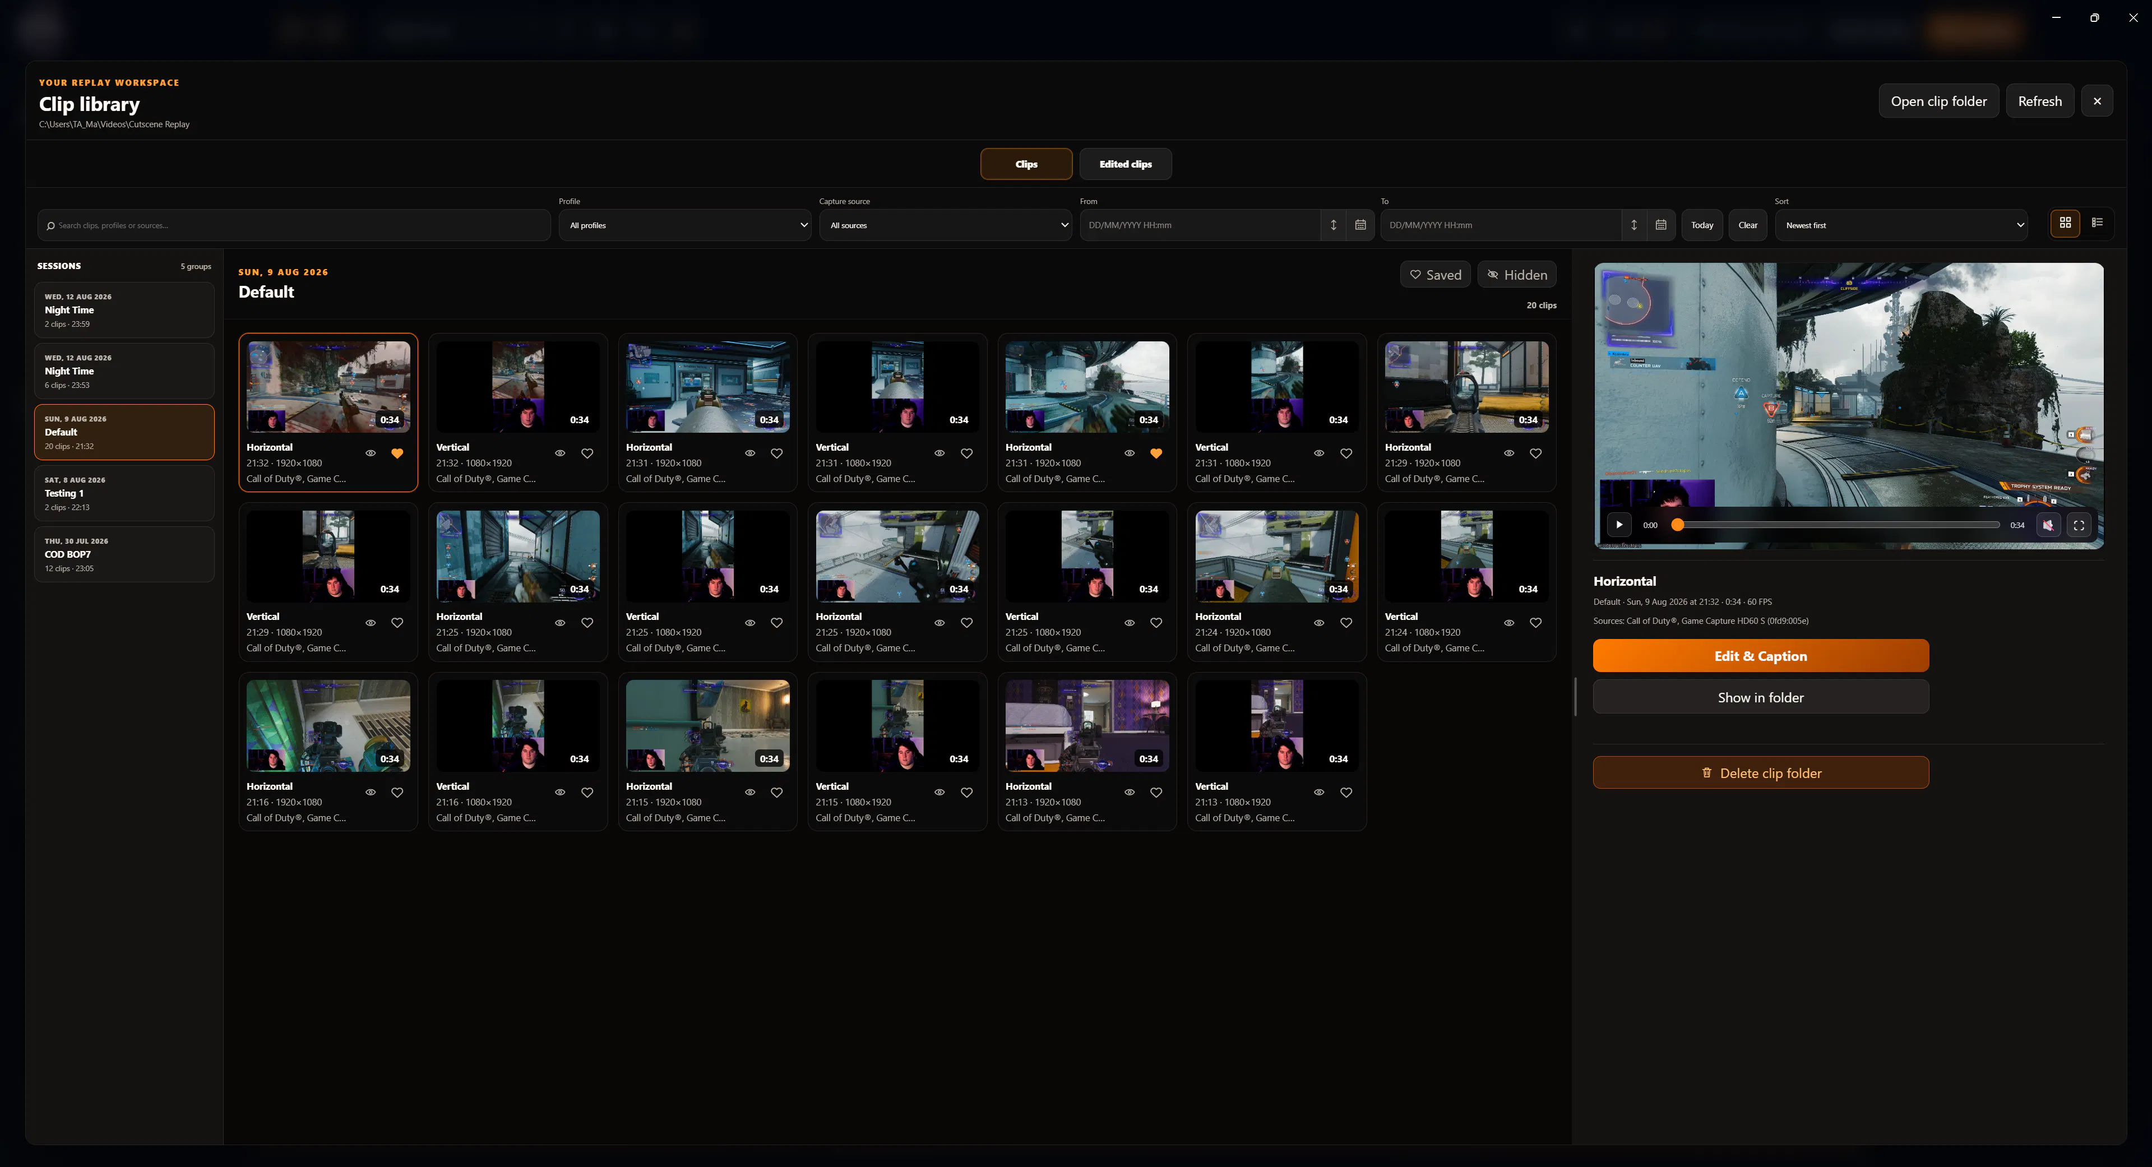
Task: Select the 21:25 Vertical 0:34 clip thumbnail next to 21:25 Horizontal
Action: 707,557
